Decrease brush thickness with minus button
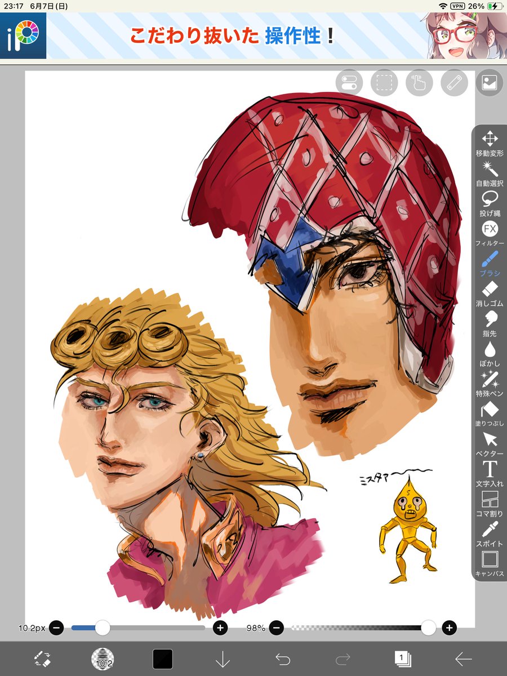The width and height of the screenshot is (507, 676). [56, 628]
